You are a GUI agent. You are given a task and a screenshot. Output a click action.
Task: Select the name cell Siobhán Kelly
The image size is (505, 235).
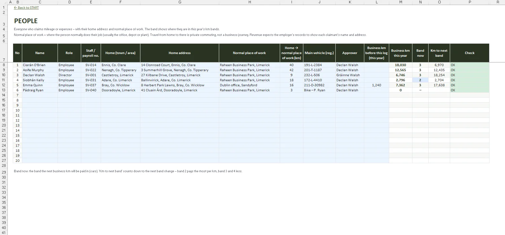40,80
